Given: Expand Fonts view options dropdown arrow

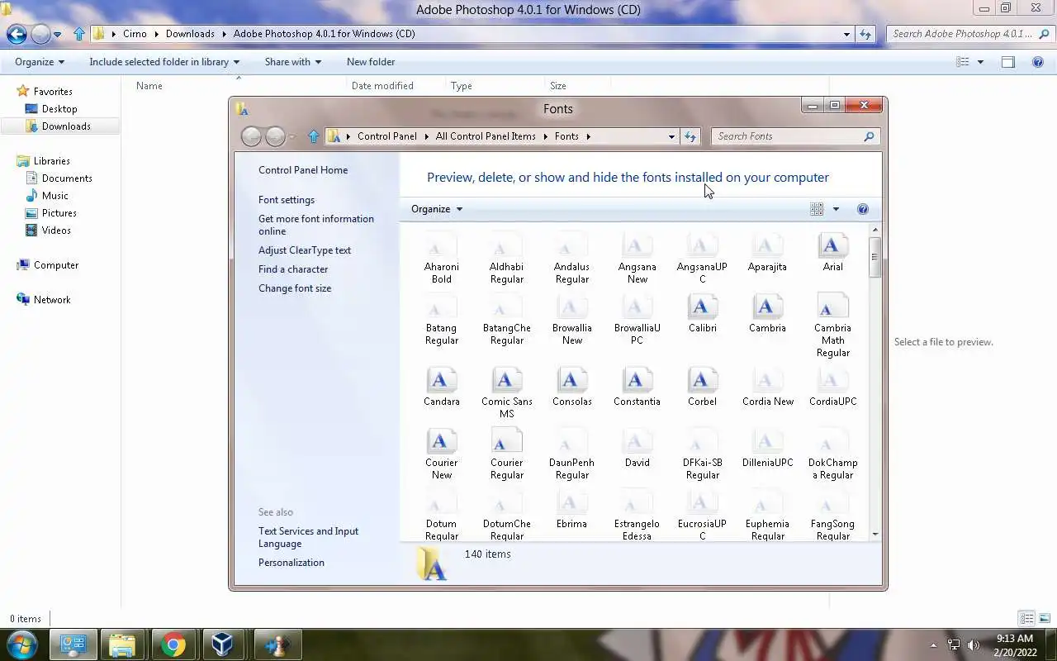Looking at the screenshot, I should tap(836, 209).
